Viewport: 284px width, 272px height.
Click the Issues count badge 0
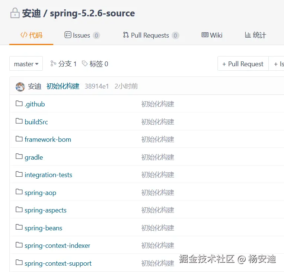click(96, 35)
